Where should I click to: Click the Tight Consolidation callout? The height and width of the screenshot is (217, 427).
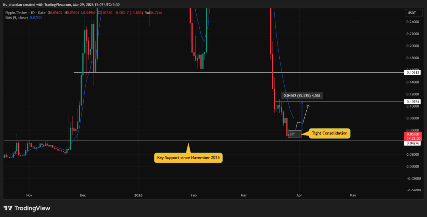point(329,133)
